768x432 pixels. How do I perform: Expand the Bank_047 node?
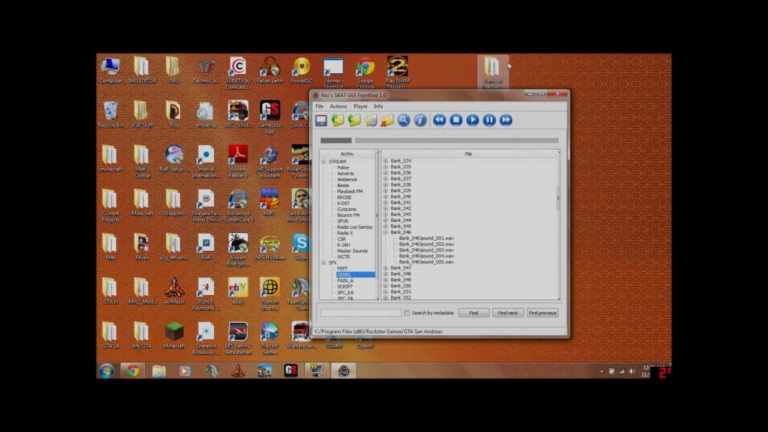tap(386, 268)
